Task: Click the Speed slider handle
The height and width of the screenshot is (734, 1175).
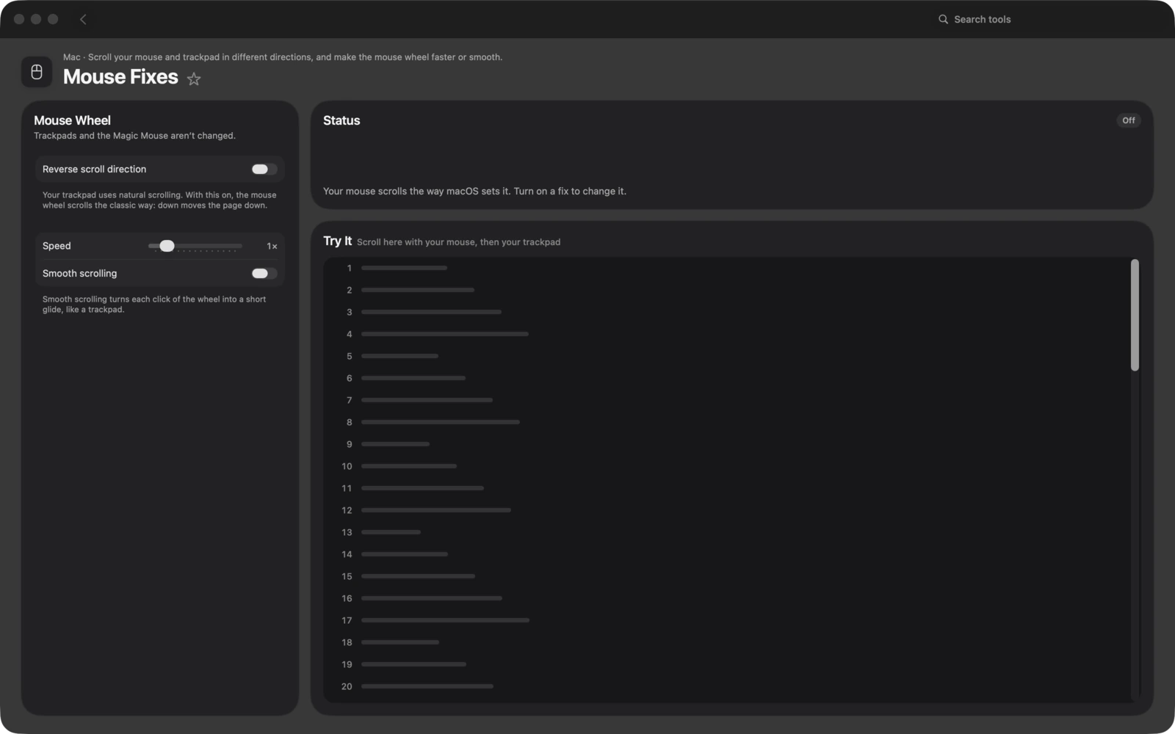Action: tap(167, 246)
